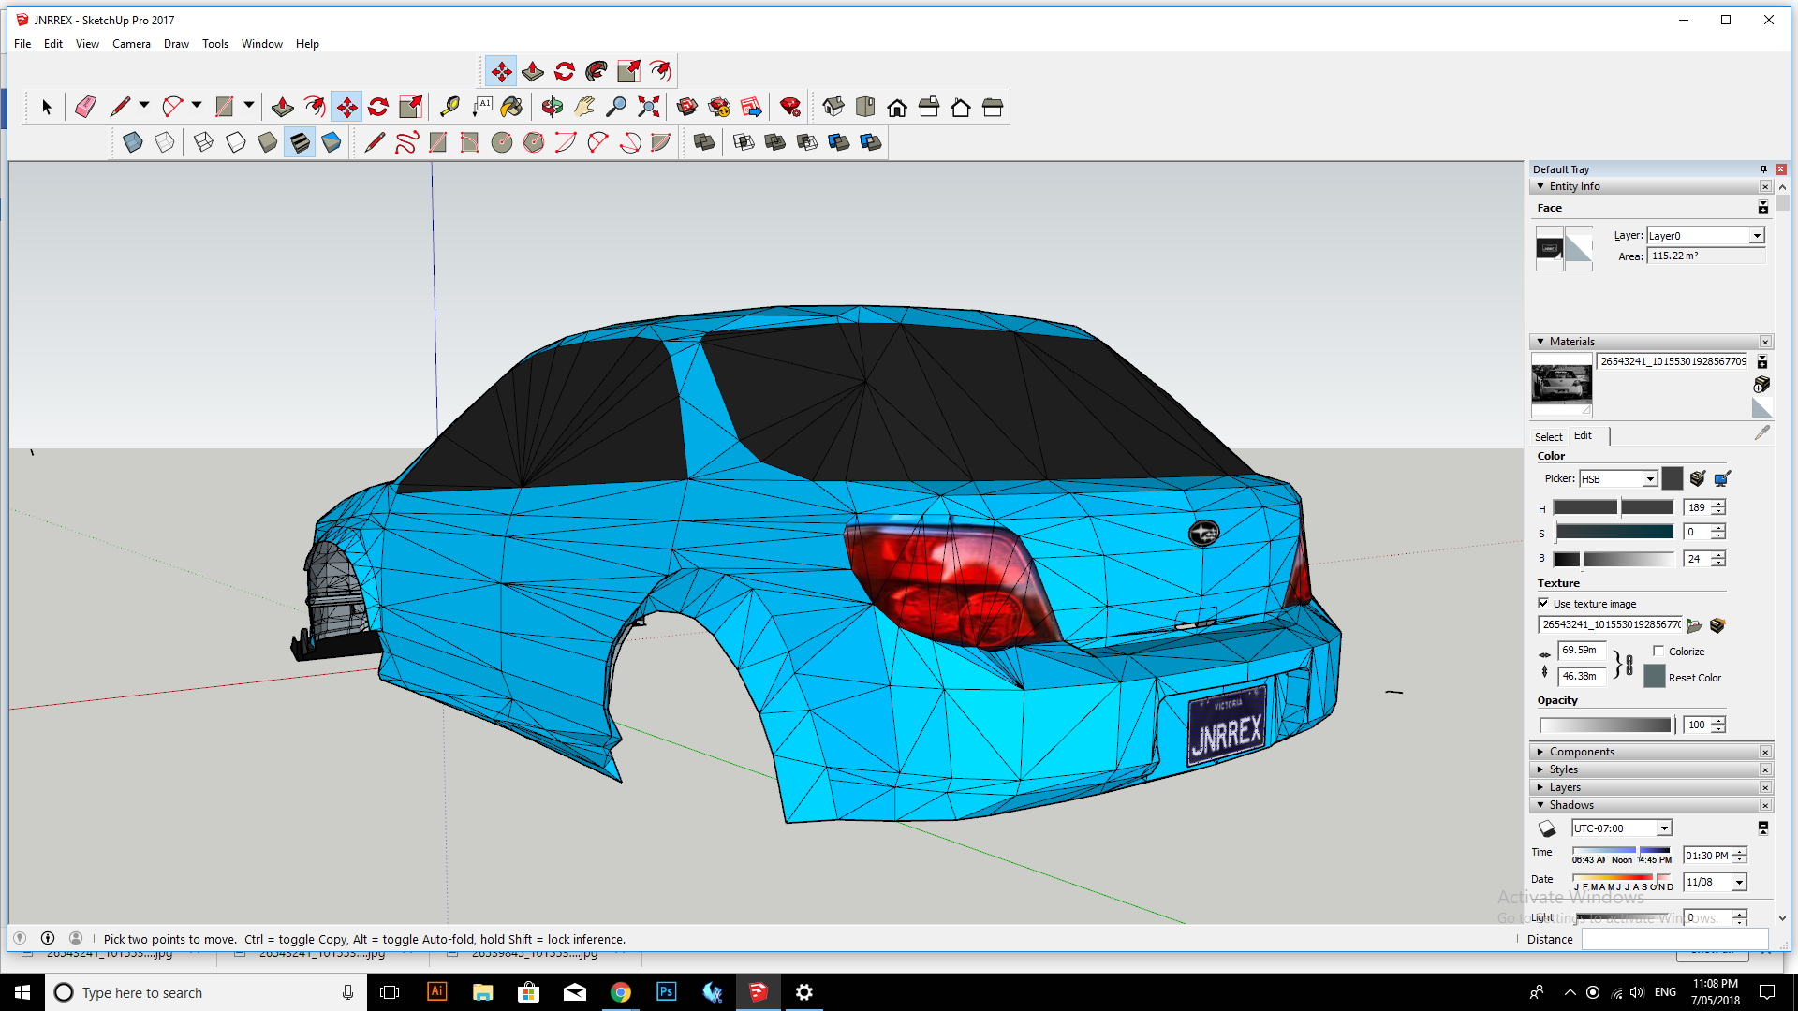Activate the Orbit tool

pyautogui.click(x=553, y=107)
